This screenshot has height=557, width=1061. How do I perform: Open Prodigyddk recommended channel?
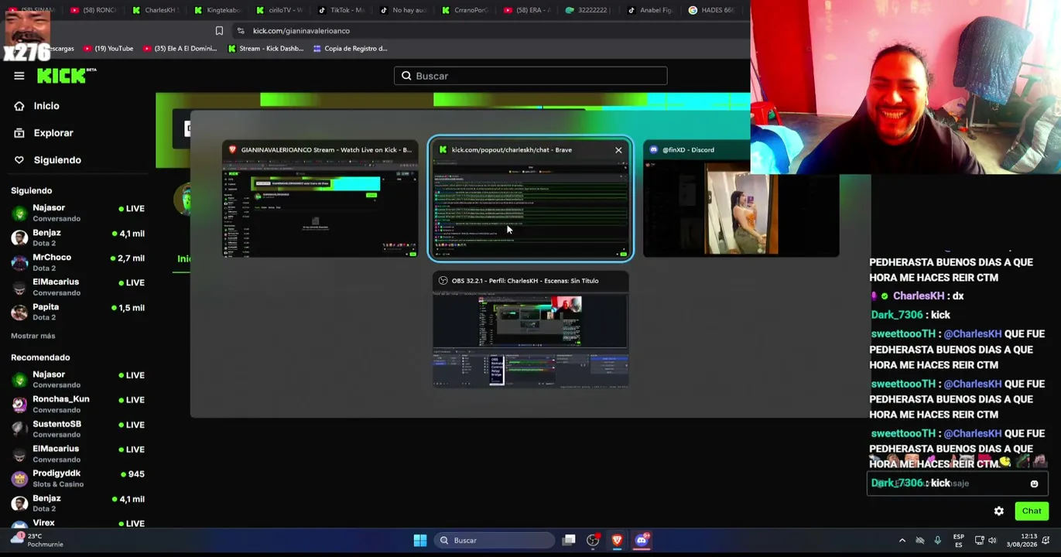(77, 477)
